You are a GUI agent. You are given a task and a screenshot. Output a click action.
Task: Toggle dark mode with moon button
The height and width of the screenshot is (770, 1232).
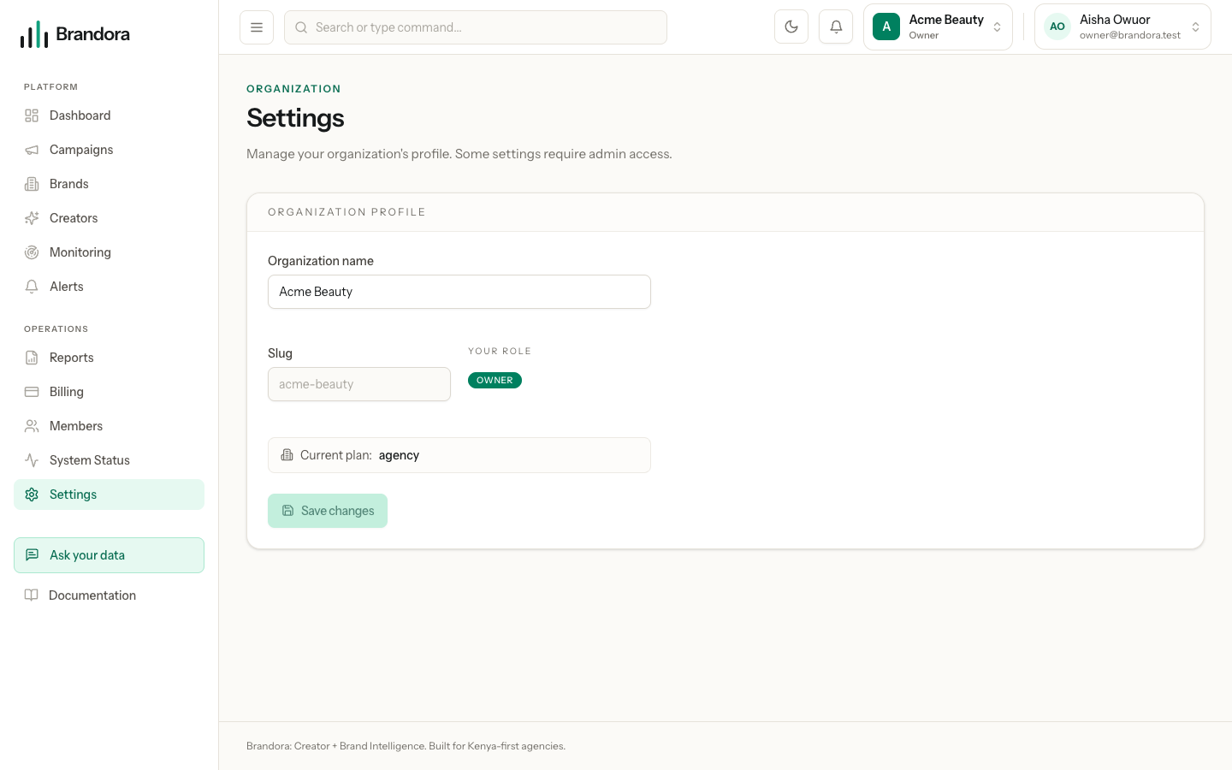point(791,27)
